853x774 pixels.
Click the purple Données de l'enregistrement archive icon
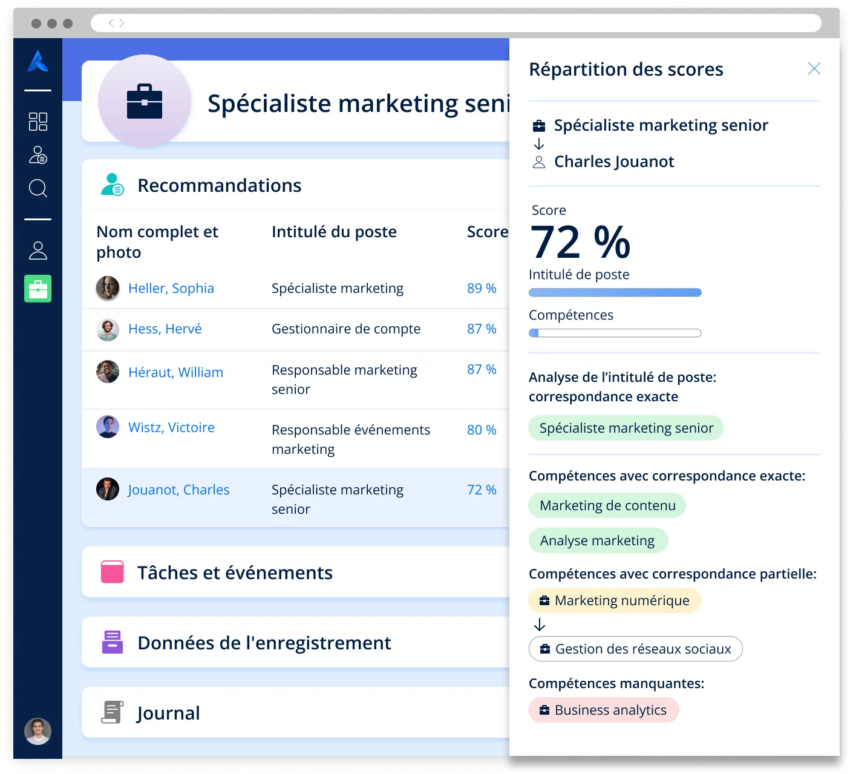(113, 642)
